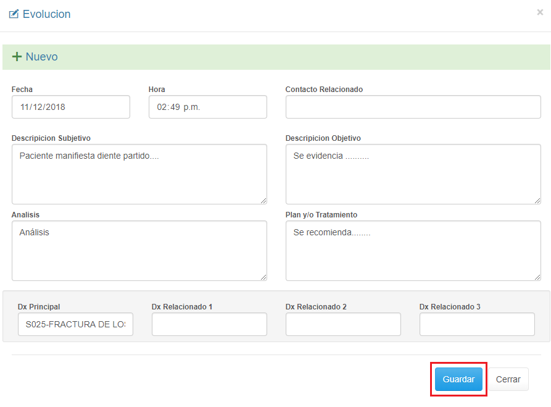Click into the Plan y/o Tratamiento text area
This screenshot has height=407, width=551.
pos(413,251)
